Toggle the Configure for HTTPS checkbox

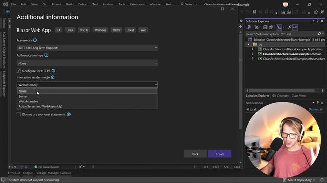[19, 71]
